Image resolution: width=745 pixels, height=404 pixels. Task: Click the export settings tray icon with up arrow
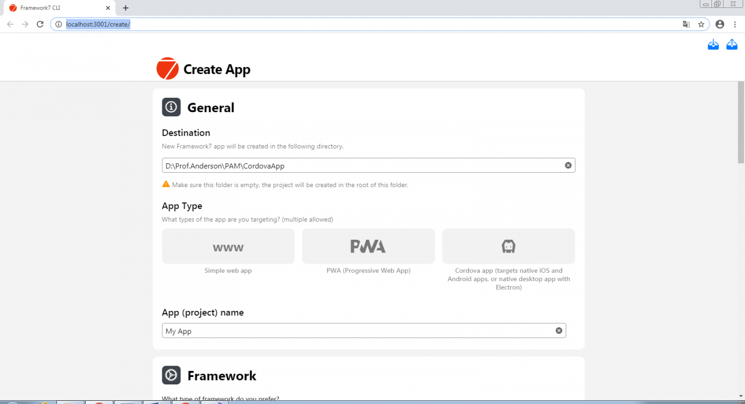point(732,45)
